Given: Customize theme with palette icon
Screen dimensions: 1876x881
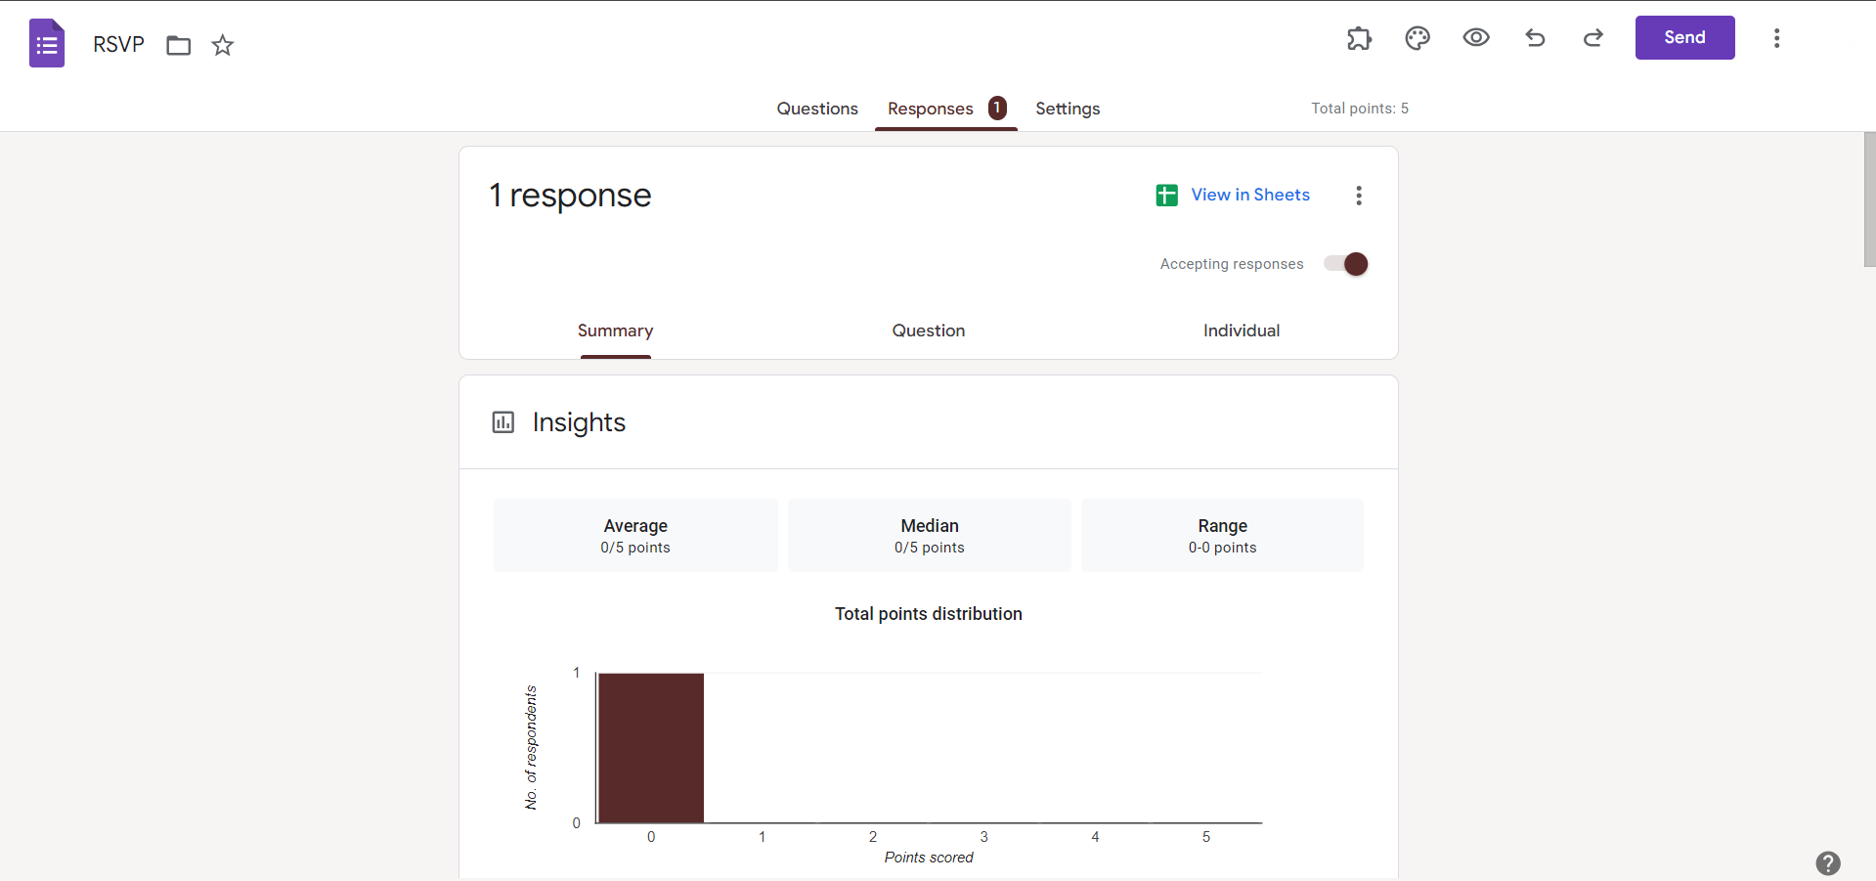Looking at the screenshot, I should pyautogui.click(x=1418, y=38).
